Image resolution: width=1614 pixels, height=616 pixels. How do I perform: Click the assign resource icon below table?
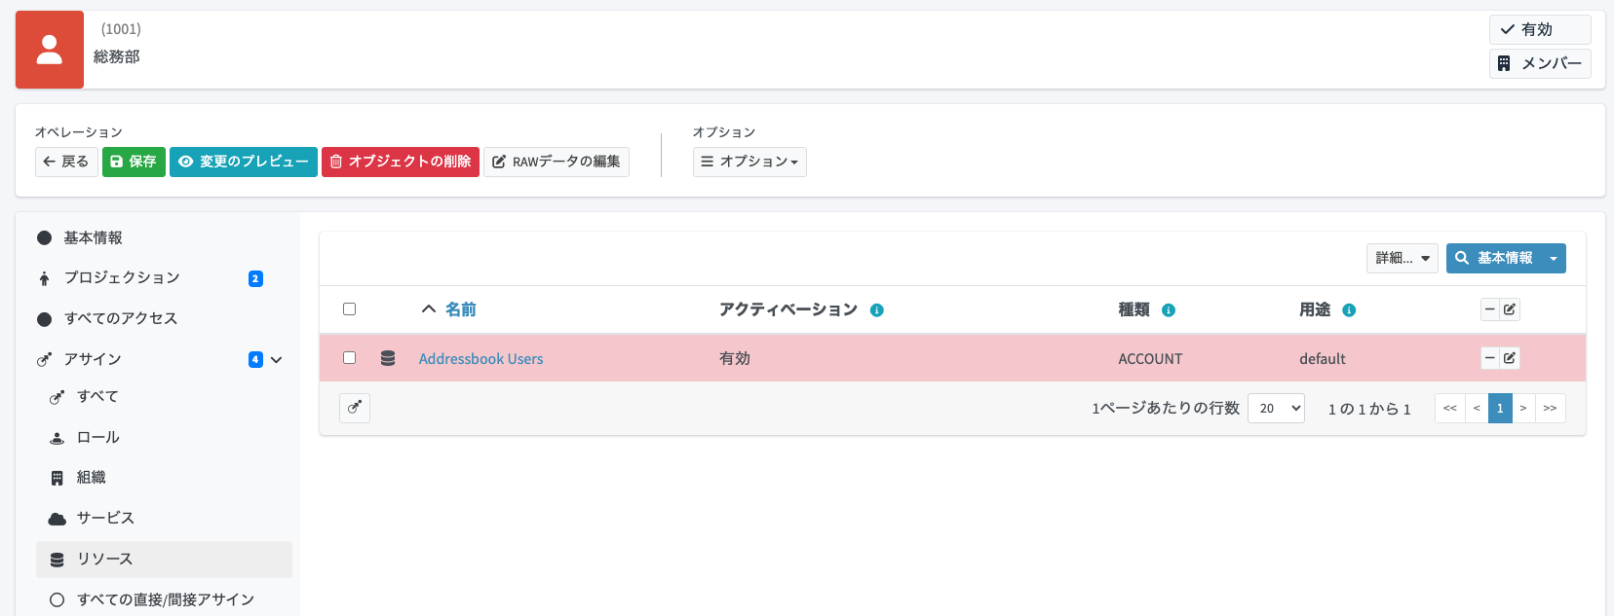coord(355,408)
